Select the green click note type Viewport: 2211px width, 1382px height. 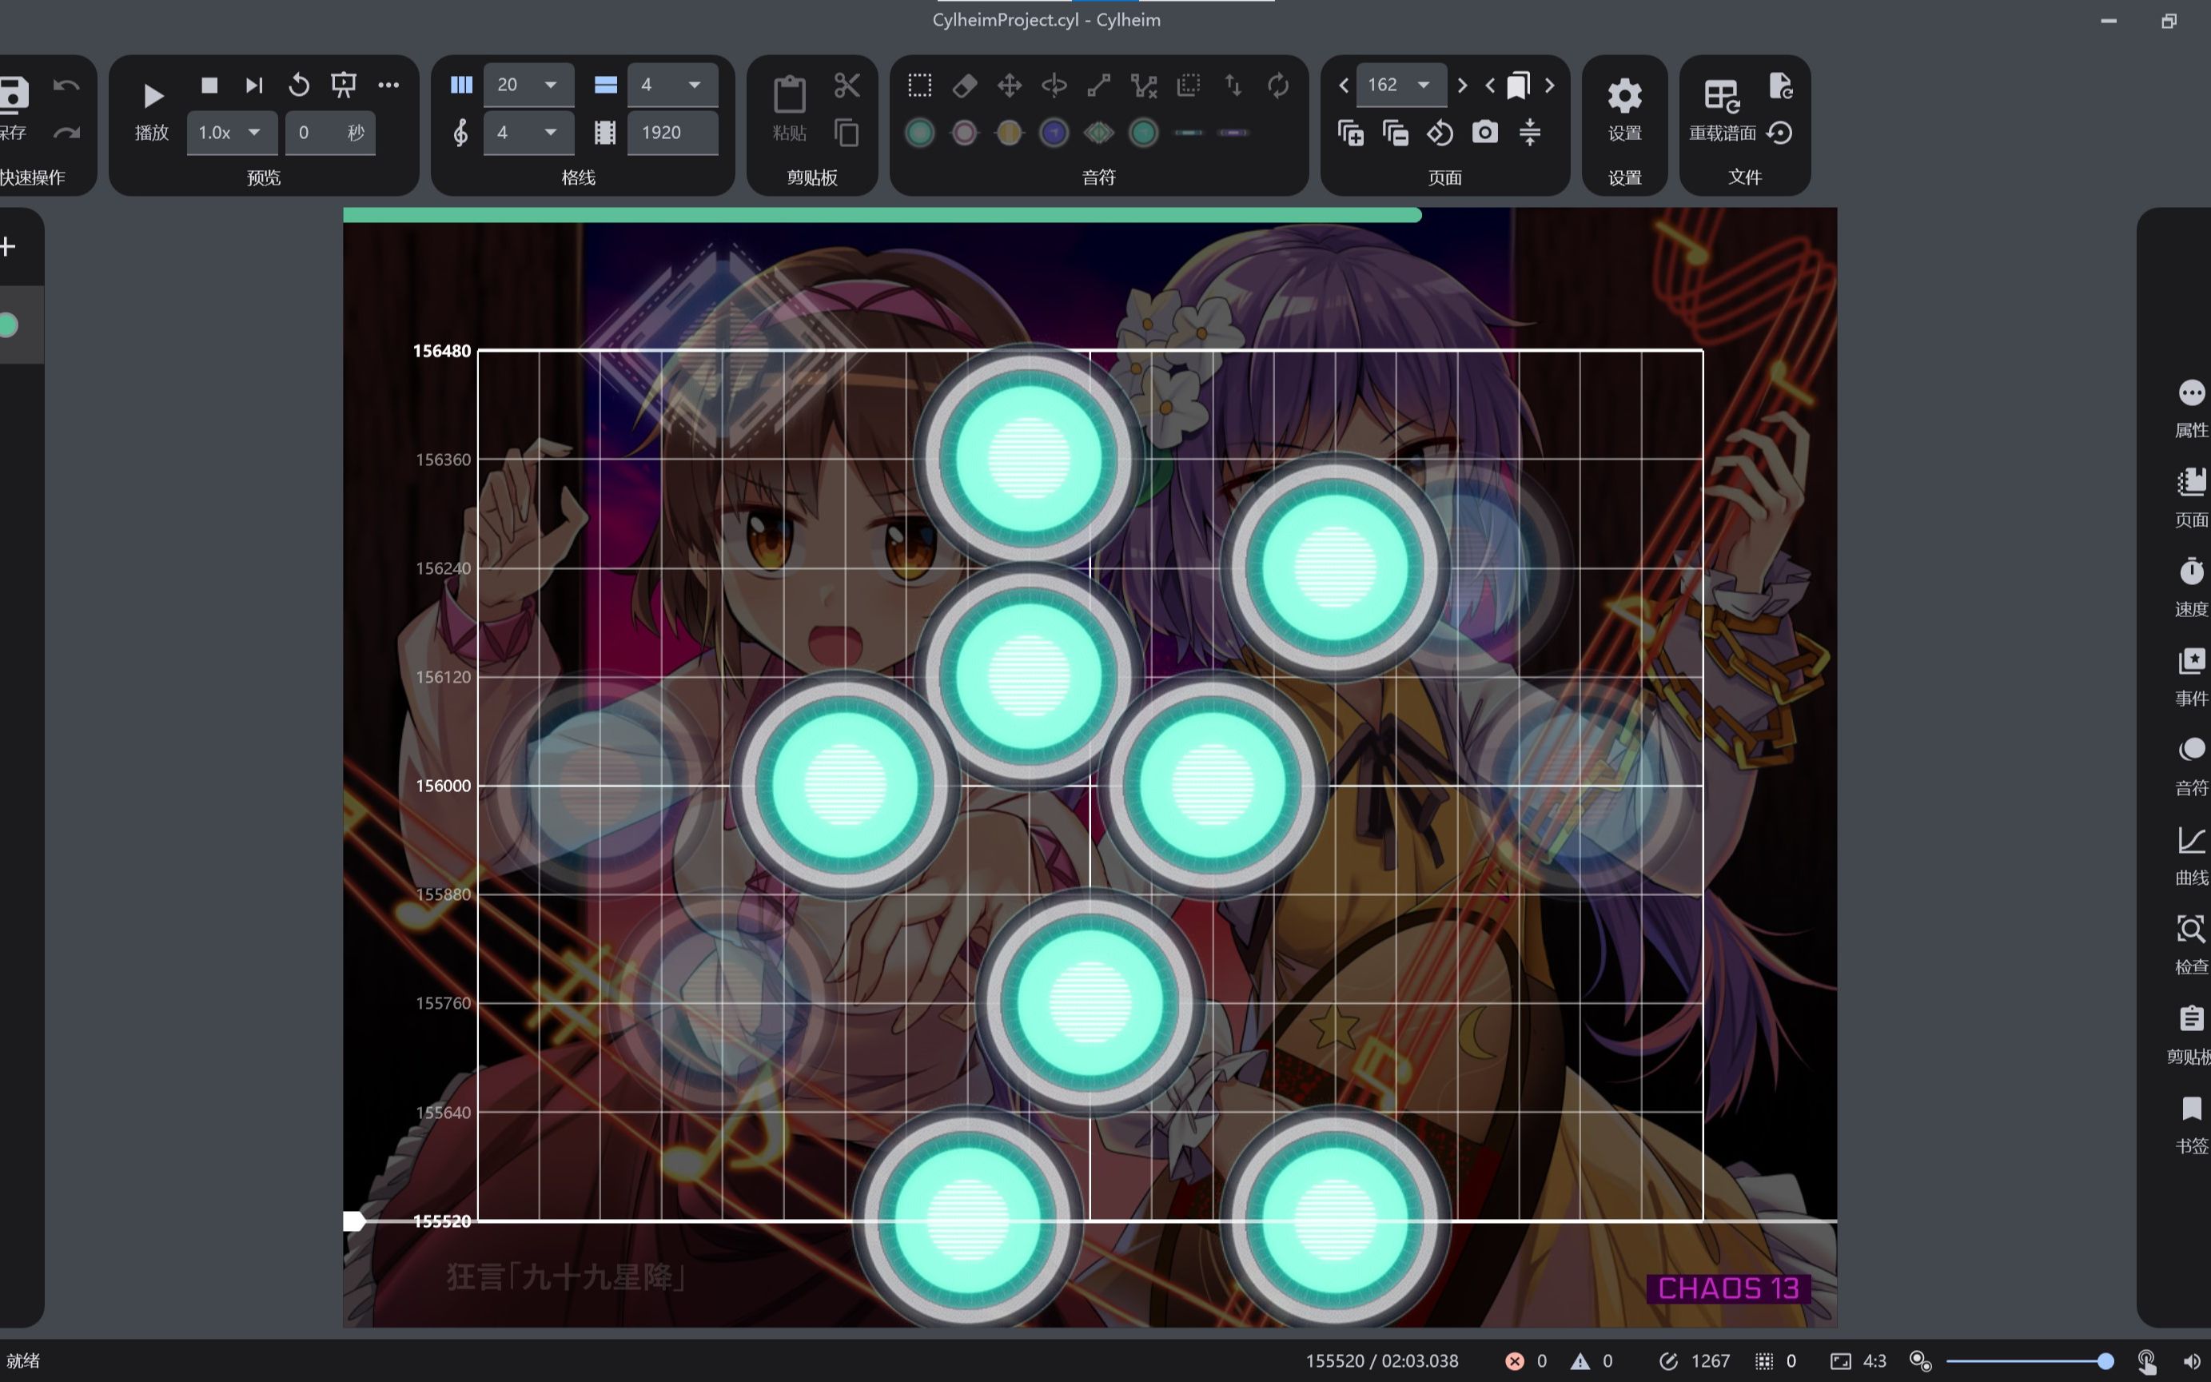pos(919,133)
